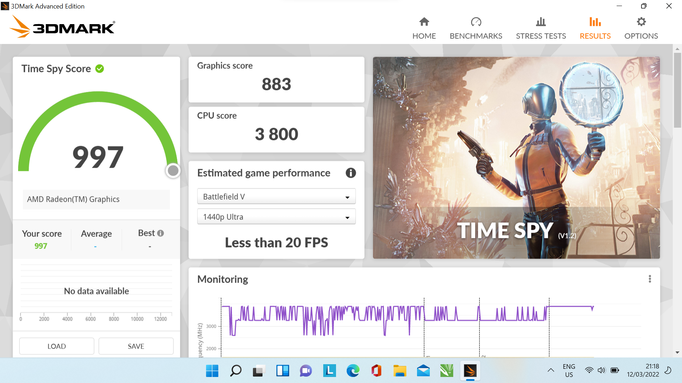Open Office app on taskbar

click(x=376, y=371)
